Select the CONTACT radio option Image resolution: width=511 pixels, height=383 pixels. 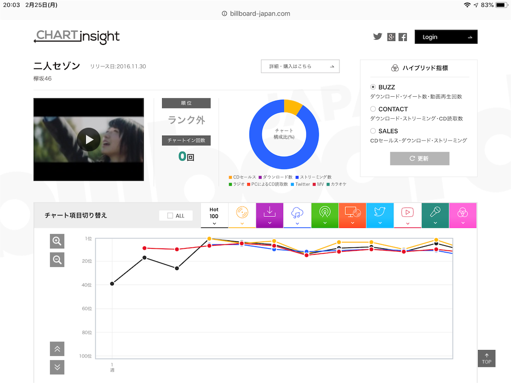coord(373,109)
